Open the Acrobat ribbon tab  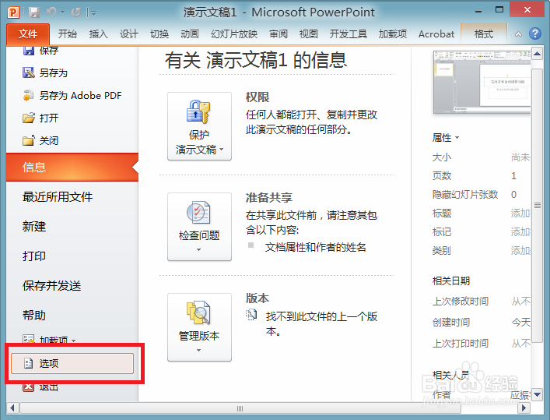436,34
